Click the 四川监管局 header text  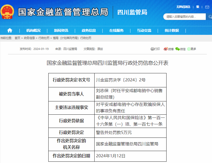132,12
